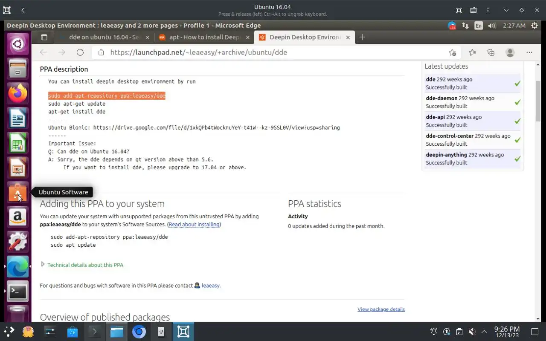
Task: Open Terminal from Ubuntu launcher
Action: pyautogui.click(x=17, y=291)
